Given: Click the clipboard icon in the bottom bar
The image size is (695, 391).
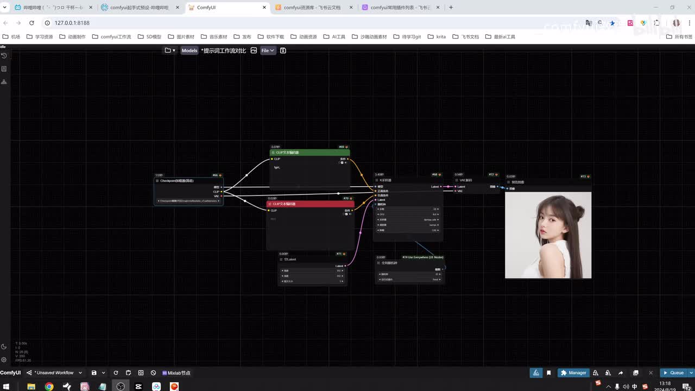Looking at the screenshot, I should pyautogui.click(x=128, y=373).
